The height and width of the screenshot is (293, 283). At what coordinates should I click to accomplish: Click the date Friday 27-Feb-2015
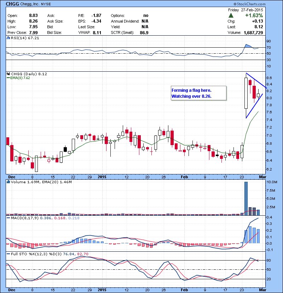[x=246, y=10]
